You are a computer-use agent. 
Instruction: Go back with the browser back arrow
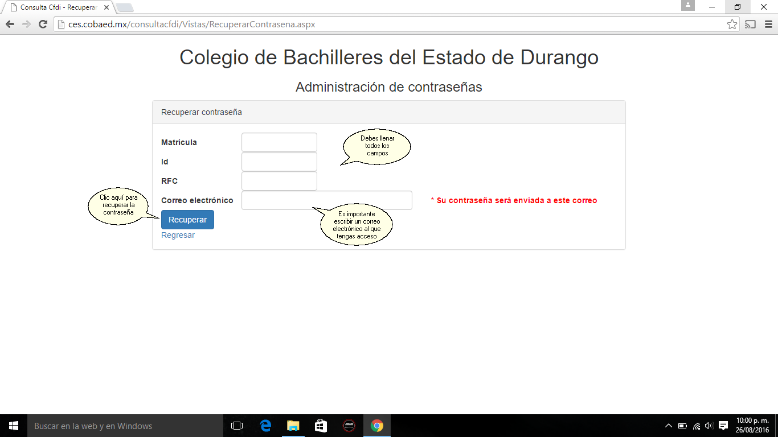tap(10, 24)
